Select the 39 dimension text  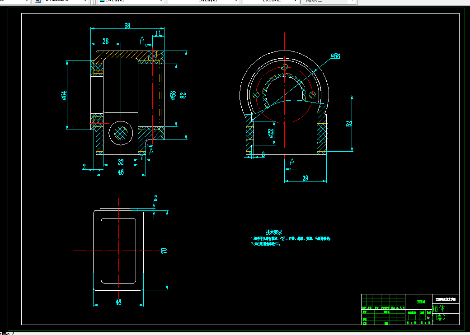point(305,178)
